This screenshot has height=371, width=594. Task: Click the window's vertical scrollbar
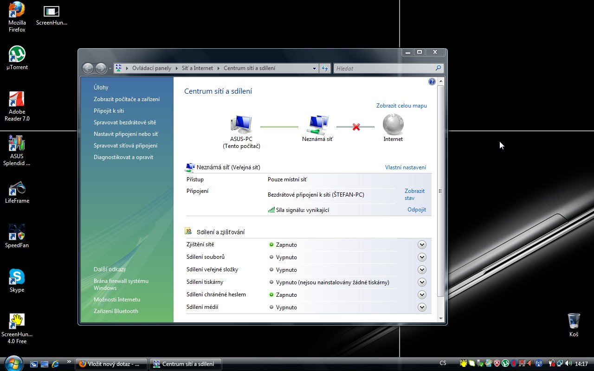point(441,191)
